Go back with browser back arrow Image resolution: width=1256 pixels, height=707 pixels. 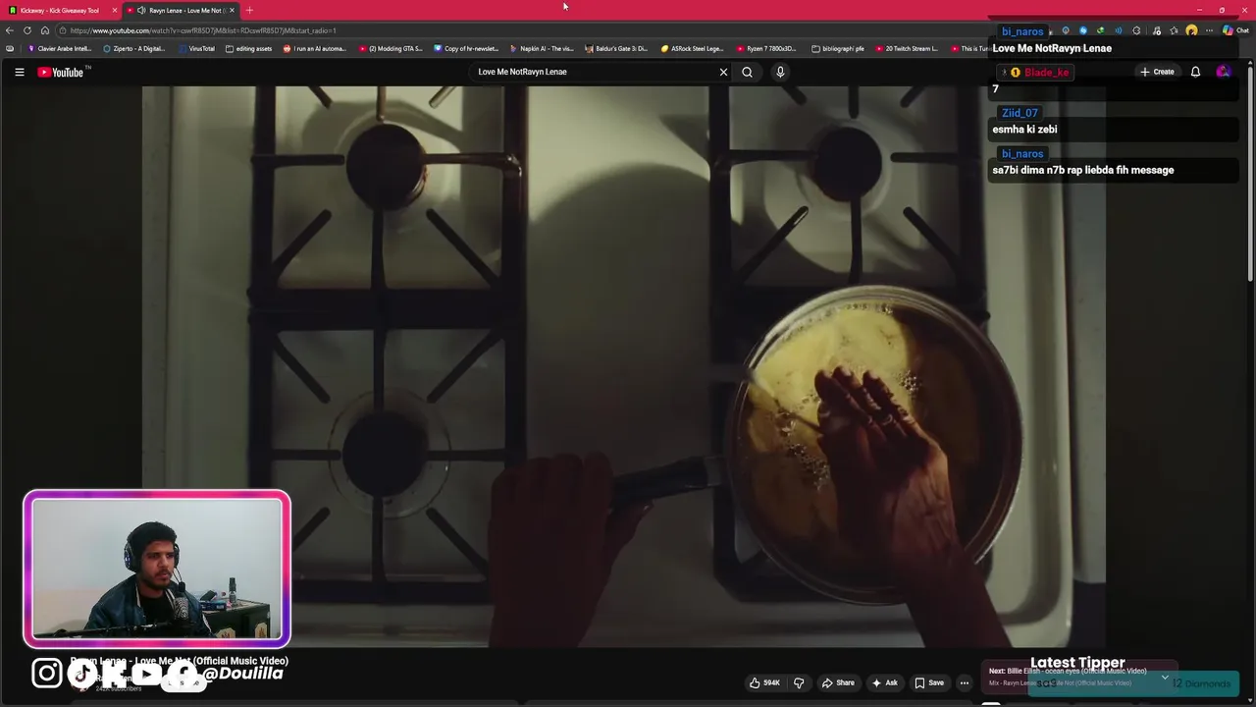pyautogui.click(x=10, y=30)
